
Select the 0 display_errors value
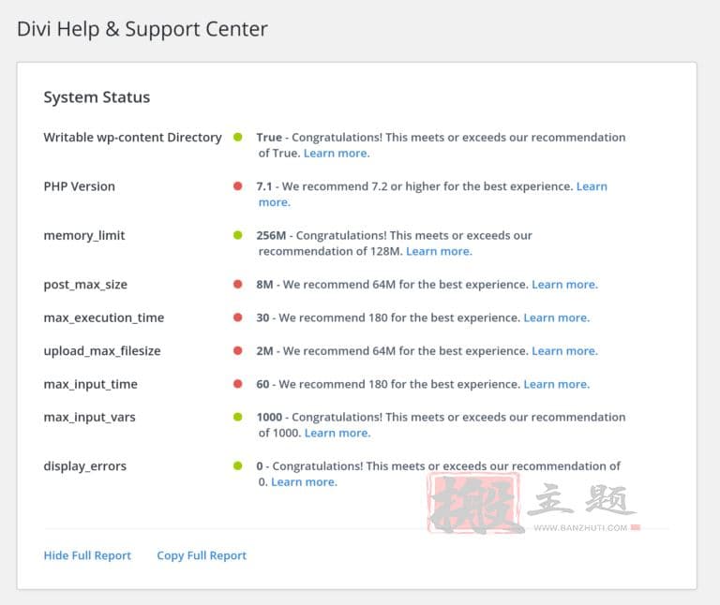(260, 466)
